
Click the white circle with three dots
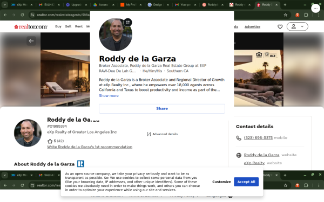(315, 9)
